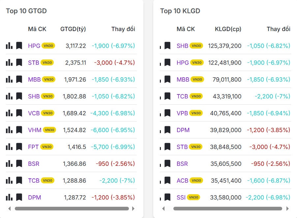Bookmark SHB in Top 10 KLGD

[167, 46]
